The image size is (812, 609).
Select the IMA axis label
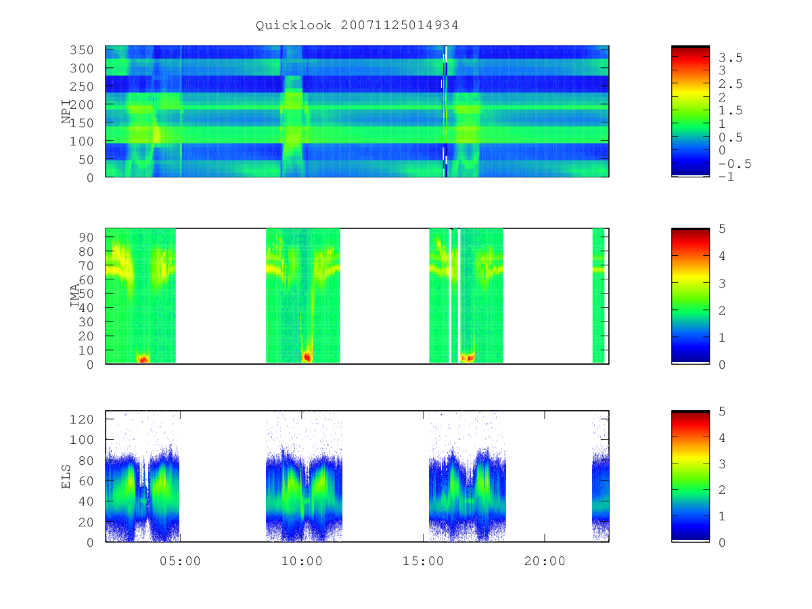point(74,296)
